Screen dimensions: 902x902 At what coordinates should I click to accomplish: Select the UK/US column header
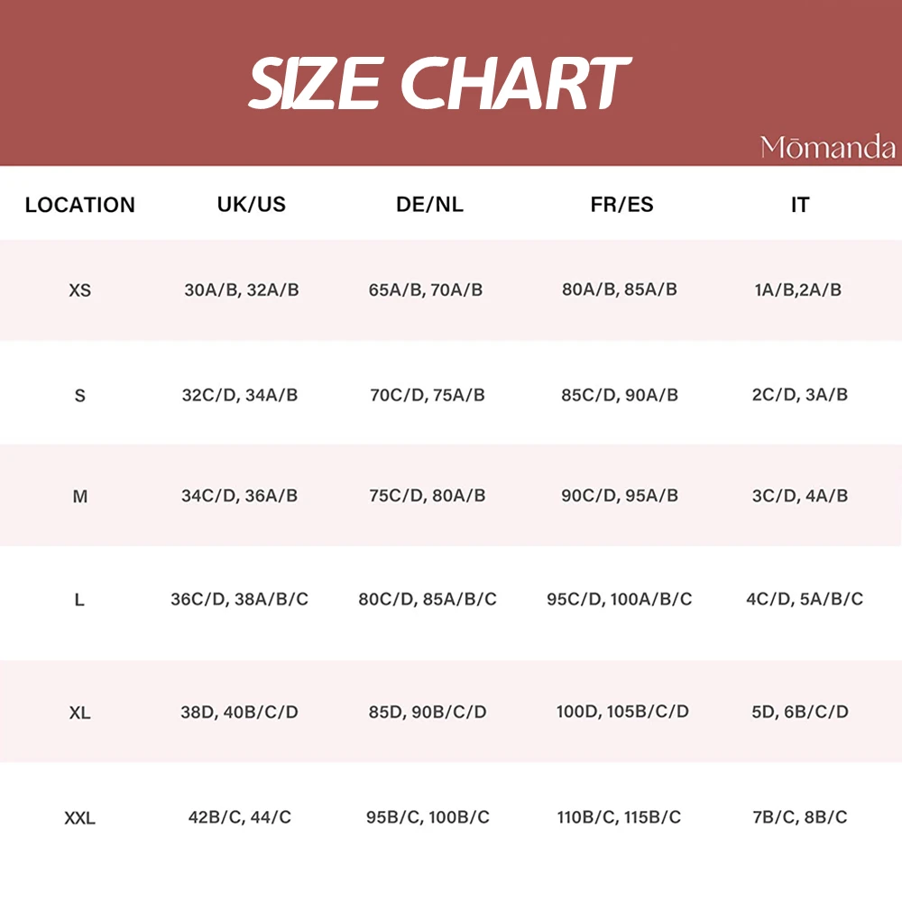(x=252, y=204)
